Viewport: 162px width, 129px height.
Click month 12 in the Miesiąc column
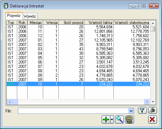pyautogui.click(x=40, y=36)
